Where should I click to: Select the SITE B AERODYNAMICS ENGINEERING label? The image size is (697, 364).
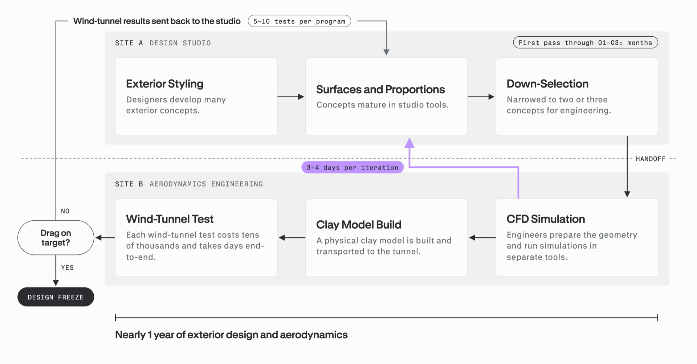(x=189, y=184)
